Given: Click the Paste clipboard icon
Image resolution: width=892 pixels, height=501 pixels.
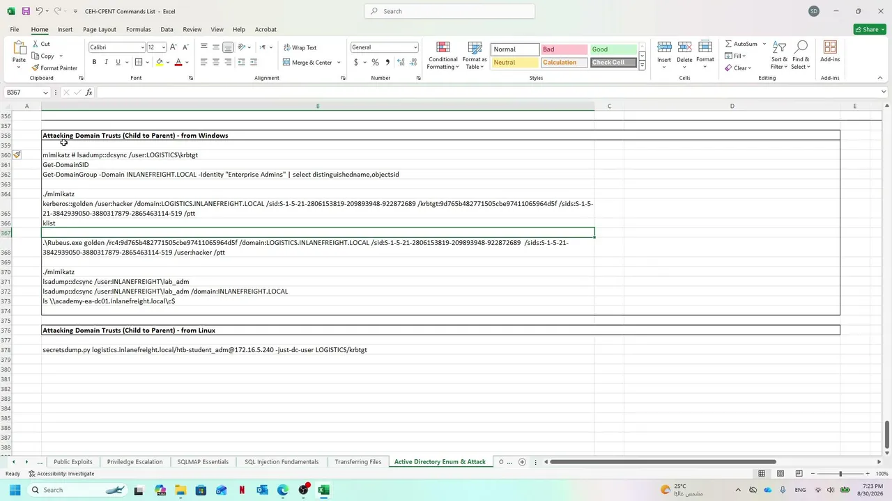Looking at the screenshot, I should 19,47.
